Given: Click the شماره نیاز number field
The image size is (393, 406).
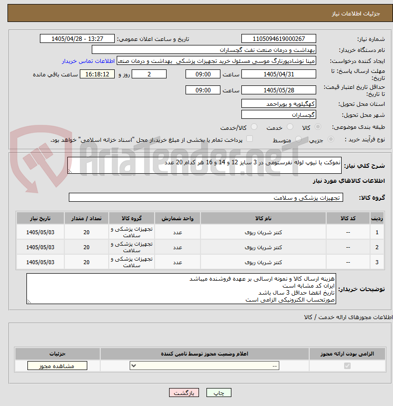Looking at the screenshot, I should coord(278,39).
